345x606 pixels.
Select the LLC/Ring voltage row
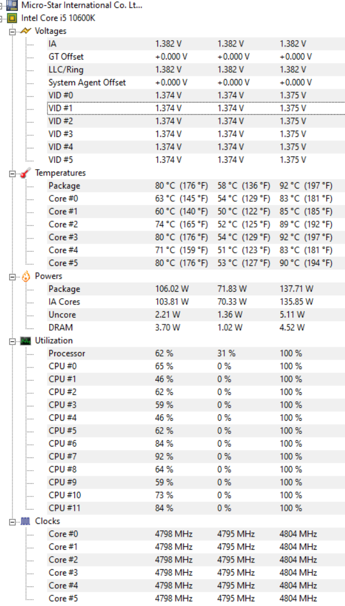point(66,69)
